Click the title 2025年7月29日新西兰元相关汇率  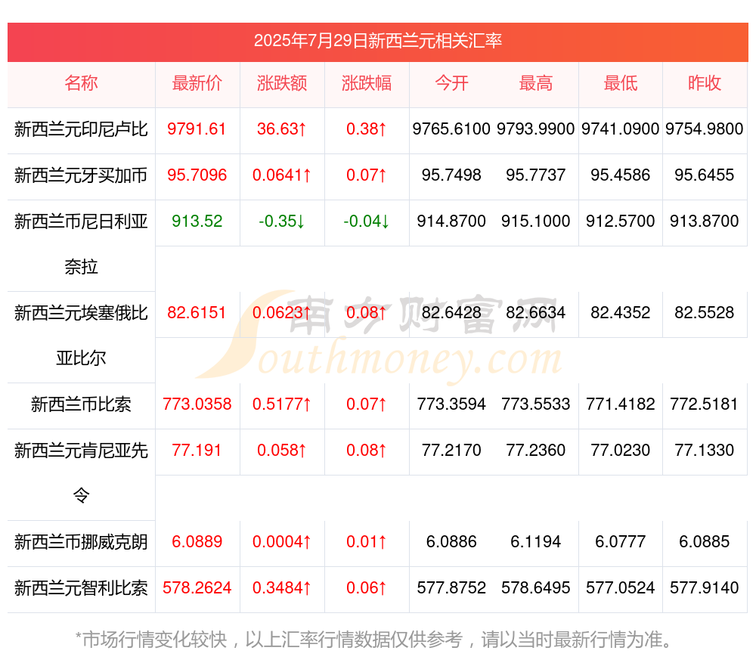[377, 41]
